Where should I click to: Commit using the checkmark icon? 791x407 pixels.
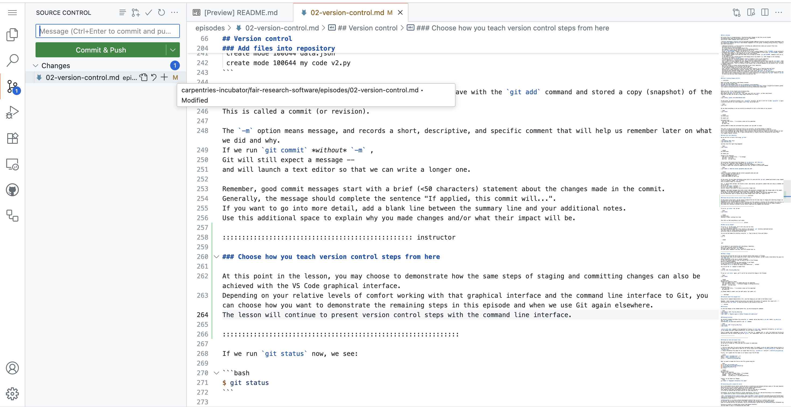148,13
